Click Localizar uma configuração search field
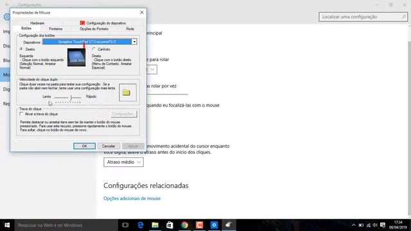 (363, 17)
